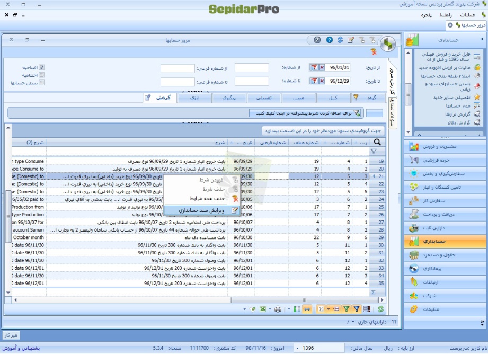Toggle the grouping panel icon in bottom toolbar
Viewport: 488px width, 354px height.
coord(336,309)
